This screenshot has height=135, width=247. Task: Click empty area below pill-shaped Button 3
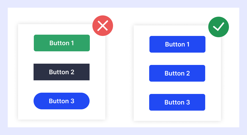tap(62, 114)
